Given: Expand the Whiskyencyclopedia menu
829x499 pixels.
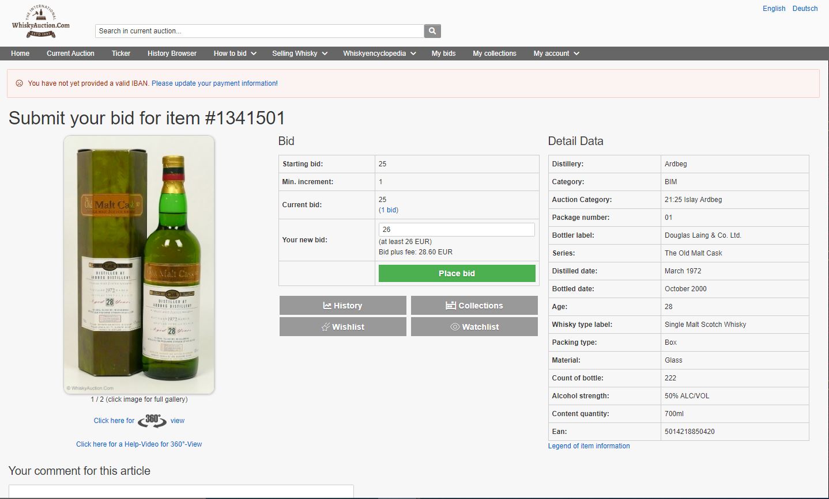Looking at the screenshot, I should point(379,54).
